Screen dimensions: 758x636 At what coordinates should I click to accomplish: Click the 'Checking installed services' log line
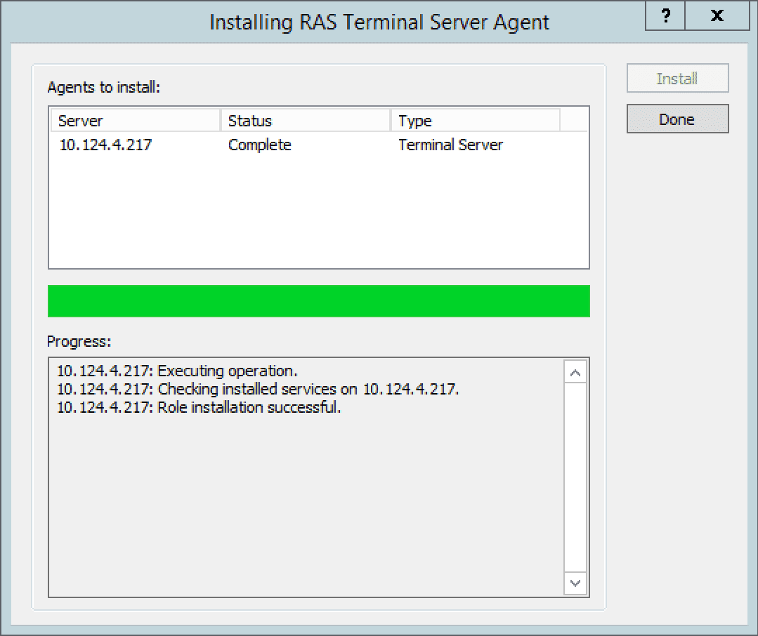click(257, 389)
